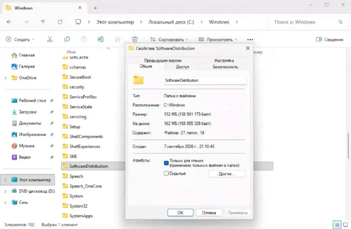351x229 pixels.
Task: Refresh the Windows folder view
Action: point(60,22)
